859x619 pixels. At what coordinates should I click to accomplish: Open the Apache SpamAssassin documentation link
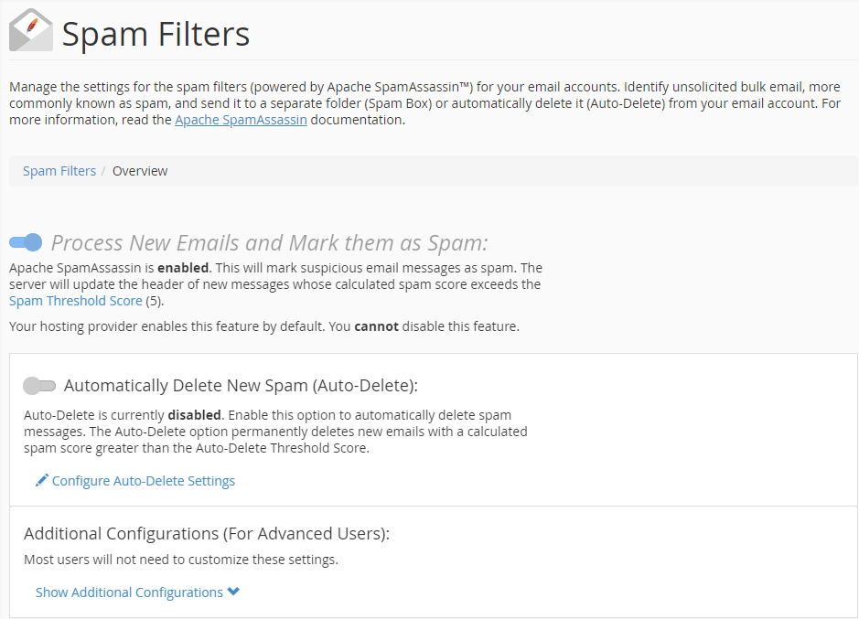point(241,120)
